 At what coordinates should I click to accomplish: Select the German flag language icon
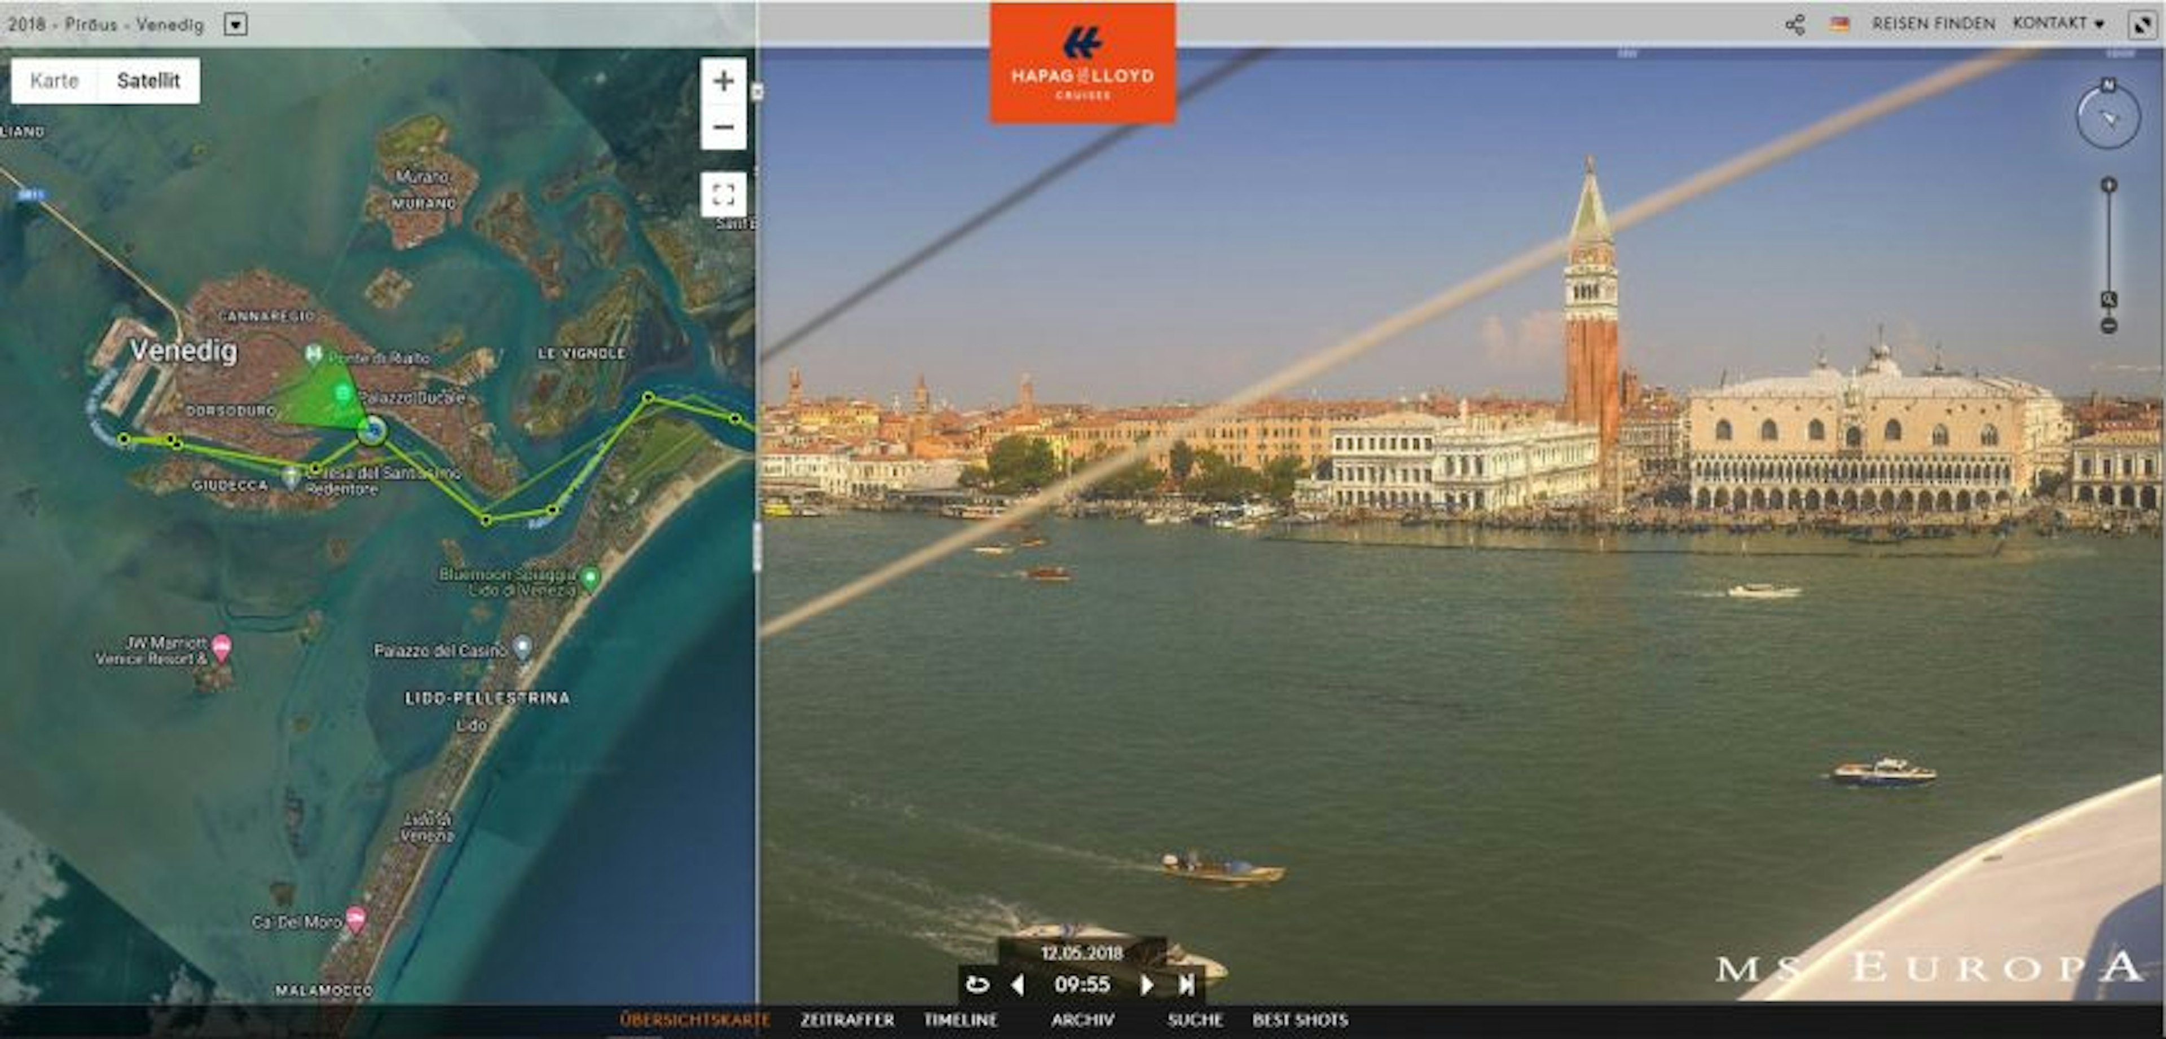1839,24
